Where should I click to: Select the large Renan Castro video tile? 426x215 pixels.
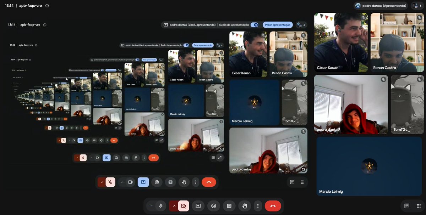pyautogui.click(x=397, y=43)
